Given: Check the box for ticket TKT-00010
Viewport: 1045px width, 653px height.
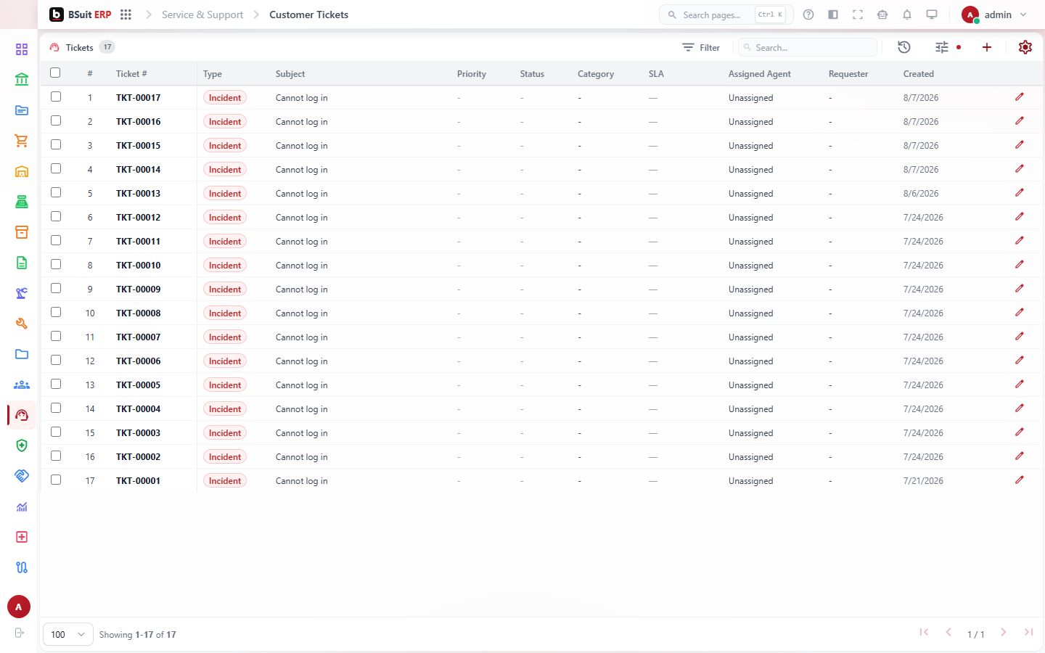Looking at the screenshot, I should pos(56,264).
